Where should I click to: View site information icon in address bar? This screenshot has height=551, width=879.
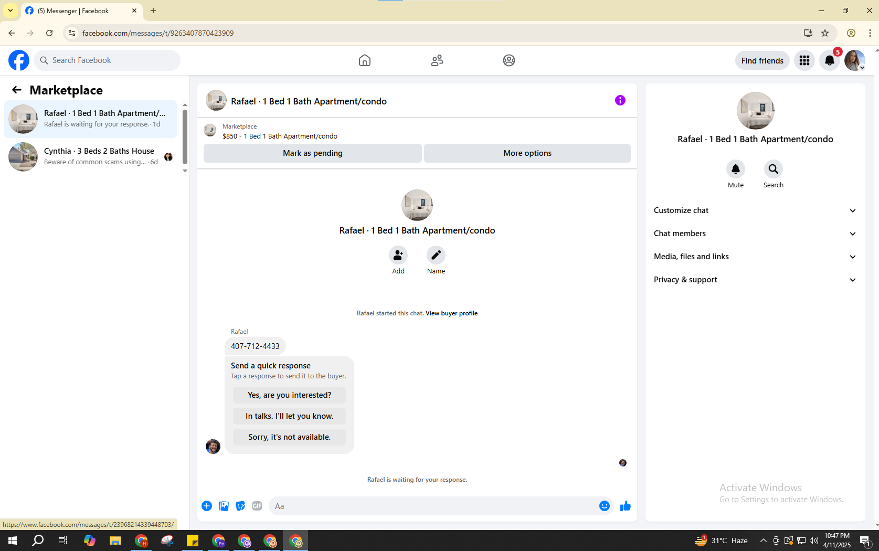72,33
